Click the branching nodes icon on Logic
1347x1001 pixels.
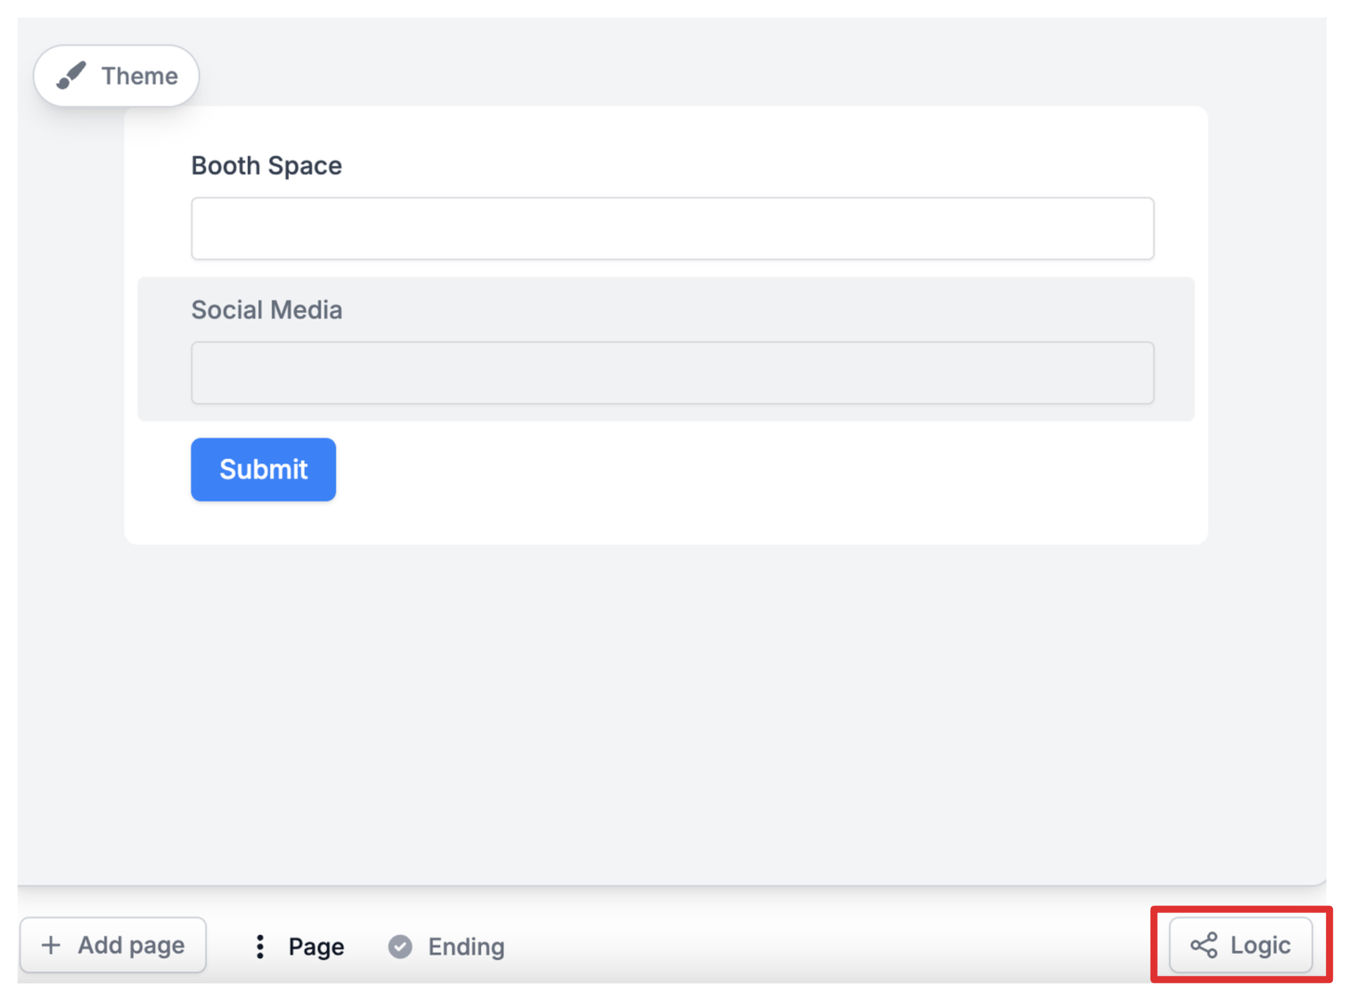pos(1203,945)
